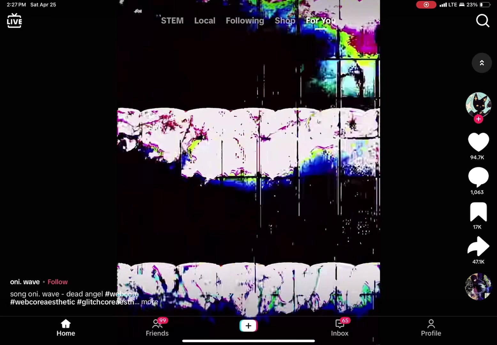Open the Profile tab
The width and height of the screenshot is (497, 345).
click(431, 328)
